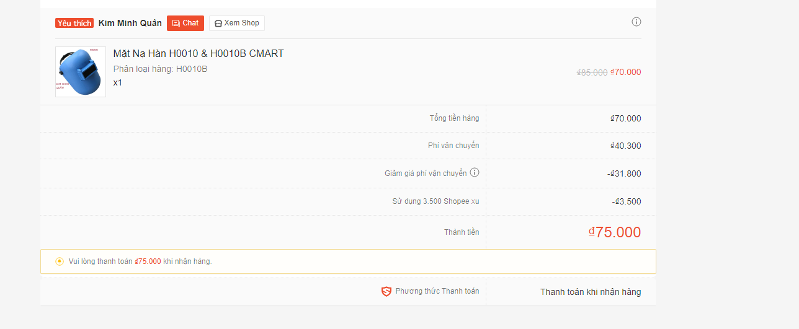Open product title Mặt Nạ Hàn H0010 & H0010B CMART
This screenshot has width=799, height=329.
click(199, 54)
